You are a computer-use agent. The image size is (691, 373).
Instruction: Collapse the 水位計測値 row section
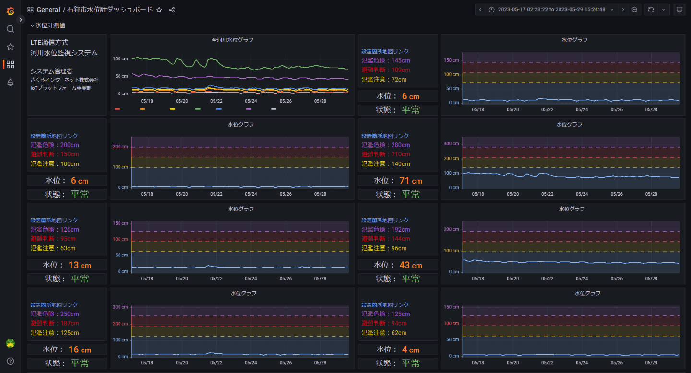pos(48,25)
